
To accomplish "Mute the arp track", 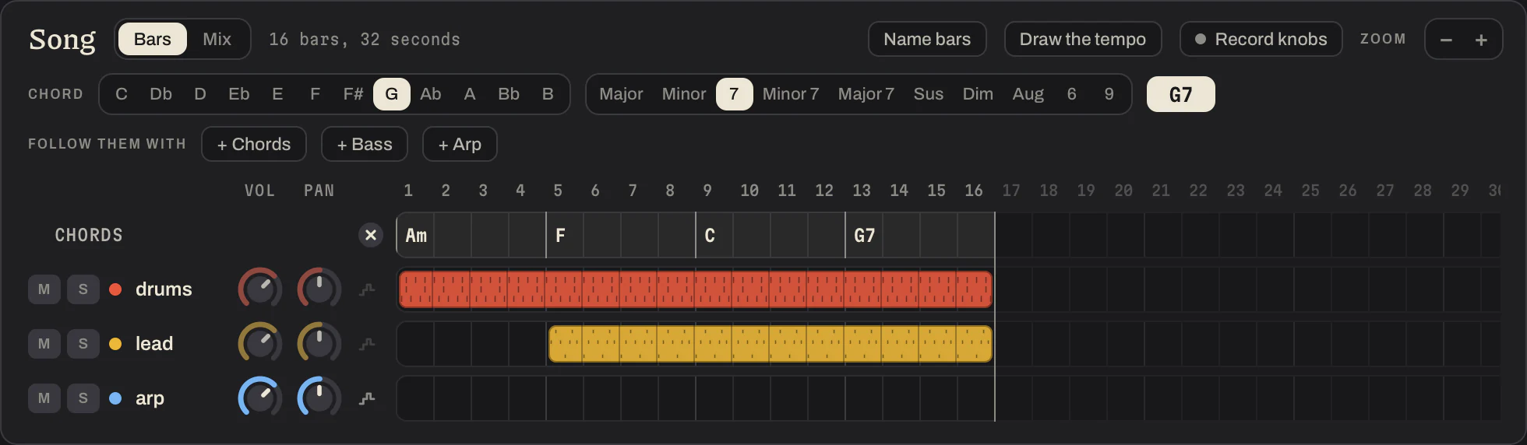I will 44,398.
